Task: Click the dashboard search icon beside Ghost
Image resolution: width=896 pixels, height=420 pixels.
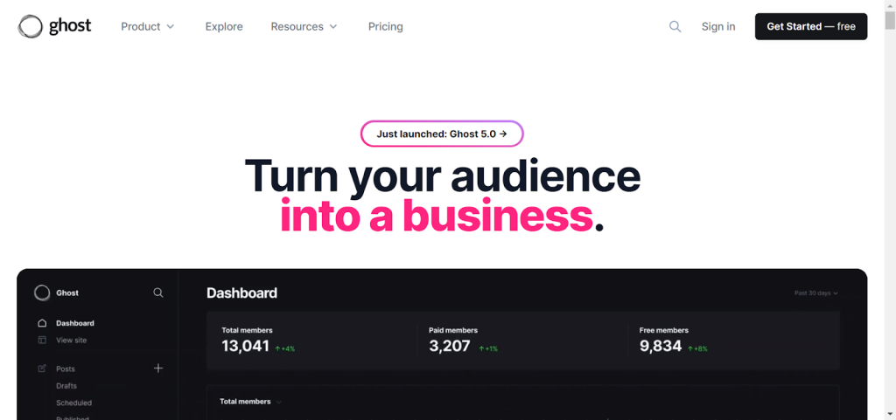Action: click(x=158, y=293)
